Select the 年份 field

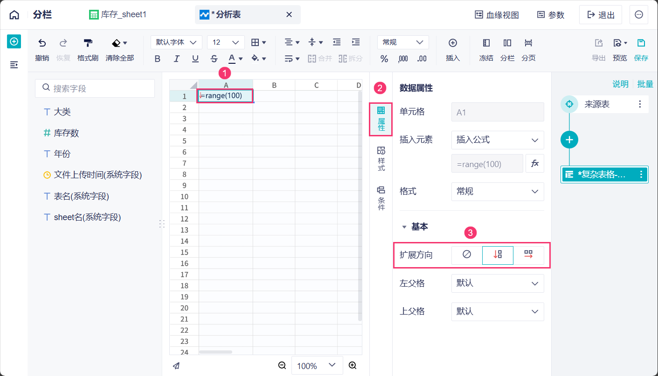click(57, 154)
